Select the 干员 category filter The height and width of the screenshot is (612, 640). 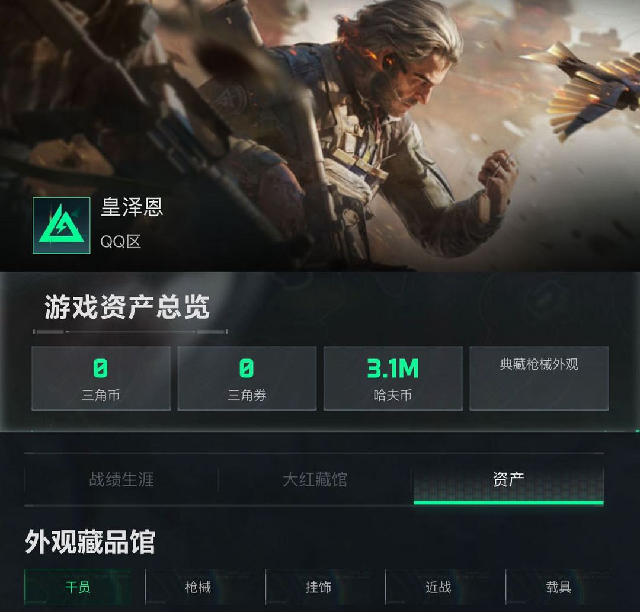pyautogui.click(x=78, y=587)
